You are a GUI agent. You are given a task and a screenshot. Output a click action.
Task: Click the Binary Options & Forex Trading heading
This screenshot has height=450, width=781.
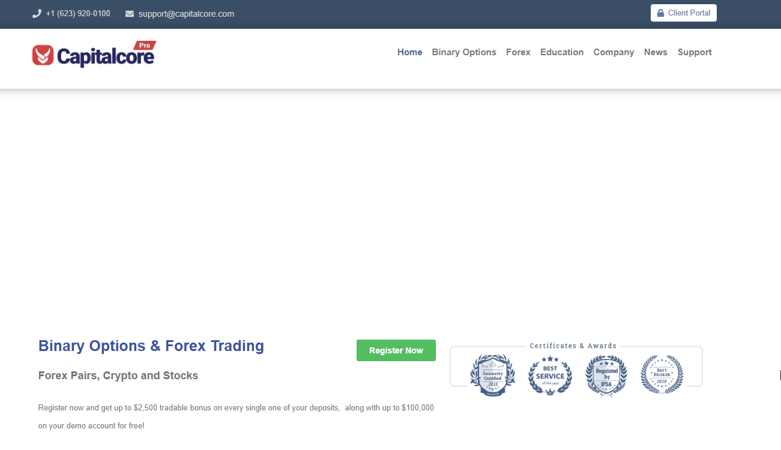point(151,346)
